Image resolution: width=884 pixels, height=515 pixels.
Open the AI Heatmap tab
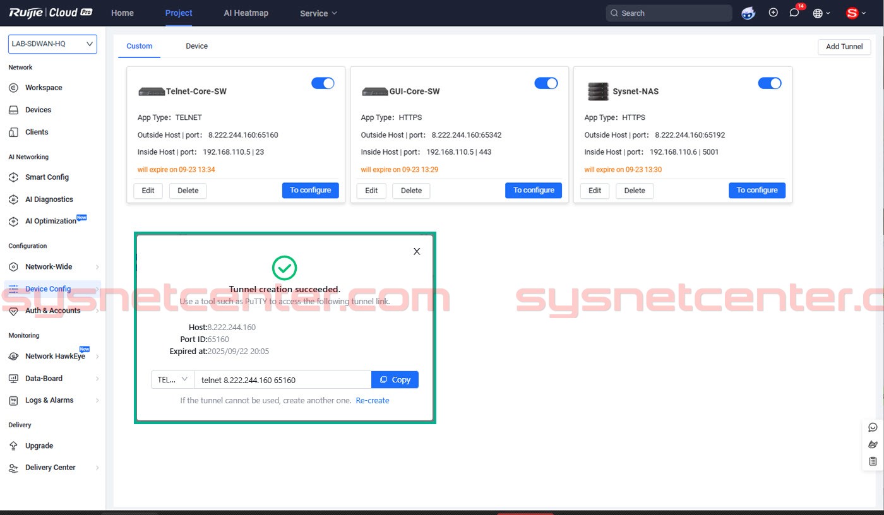(246, 13)
